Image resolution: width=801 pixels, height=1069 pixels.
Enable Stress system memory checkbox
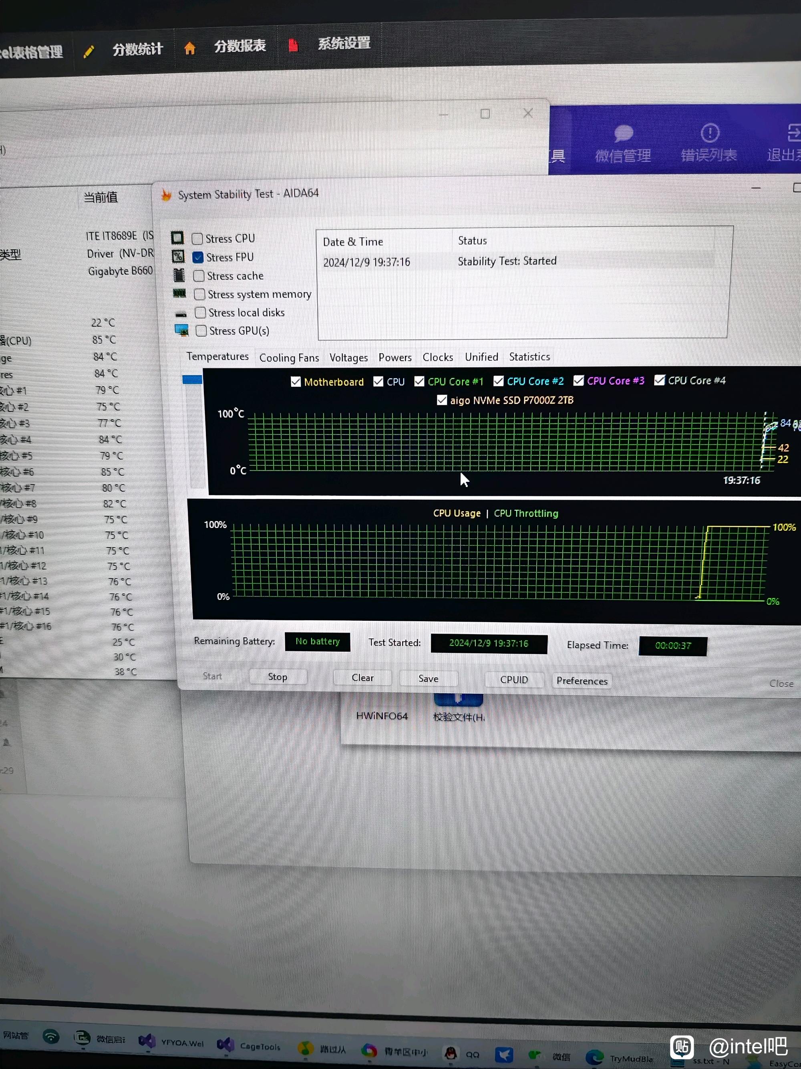pos(199,294)
